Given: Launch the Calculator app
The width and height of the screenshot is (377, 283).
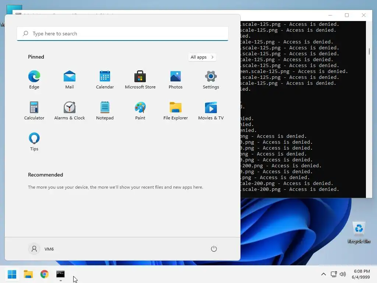Looking at the screenshot, I should tap(34, 111).
